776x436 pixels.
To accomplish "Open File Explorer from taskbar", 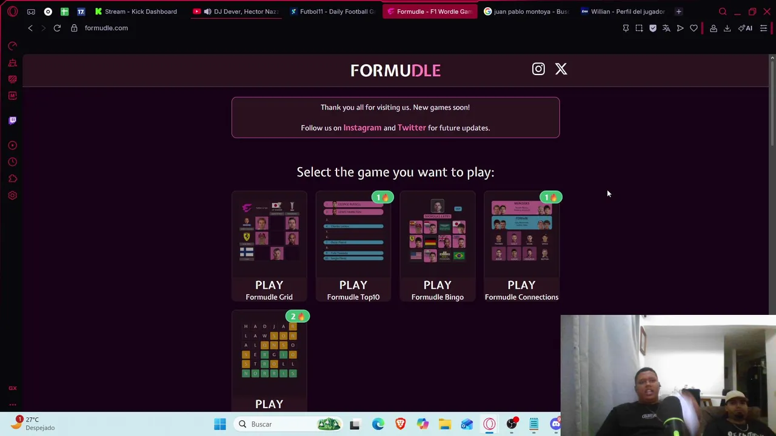I will coord(445,424).
